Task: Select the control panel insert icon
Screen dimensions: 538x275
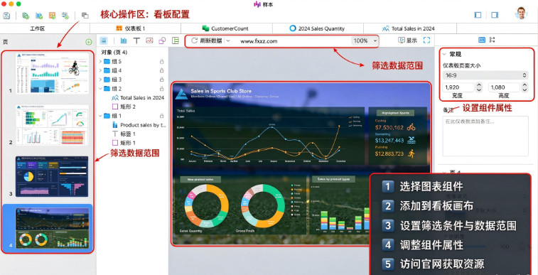Action: point(176,41)
